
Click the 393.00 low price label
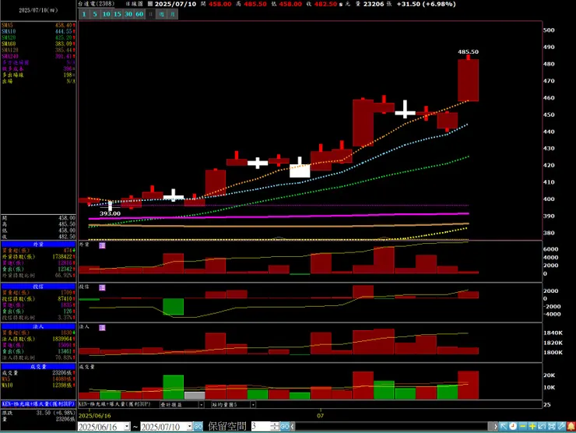(111, 213)
